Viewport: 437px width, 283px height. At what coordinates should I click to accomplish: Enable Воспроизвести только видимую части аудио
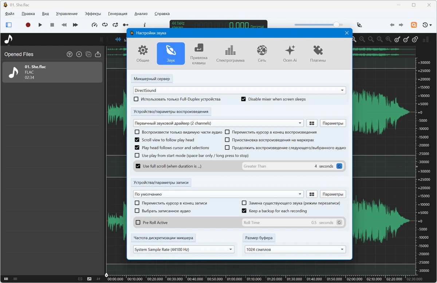coord(137,132)
